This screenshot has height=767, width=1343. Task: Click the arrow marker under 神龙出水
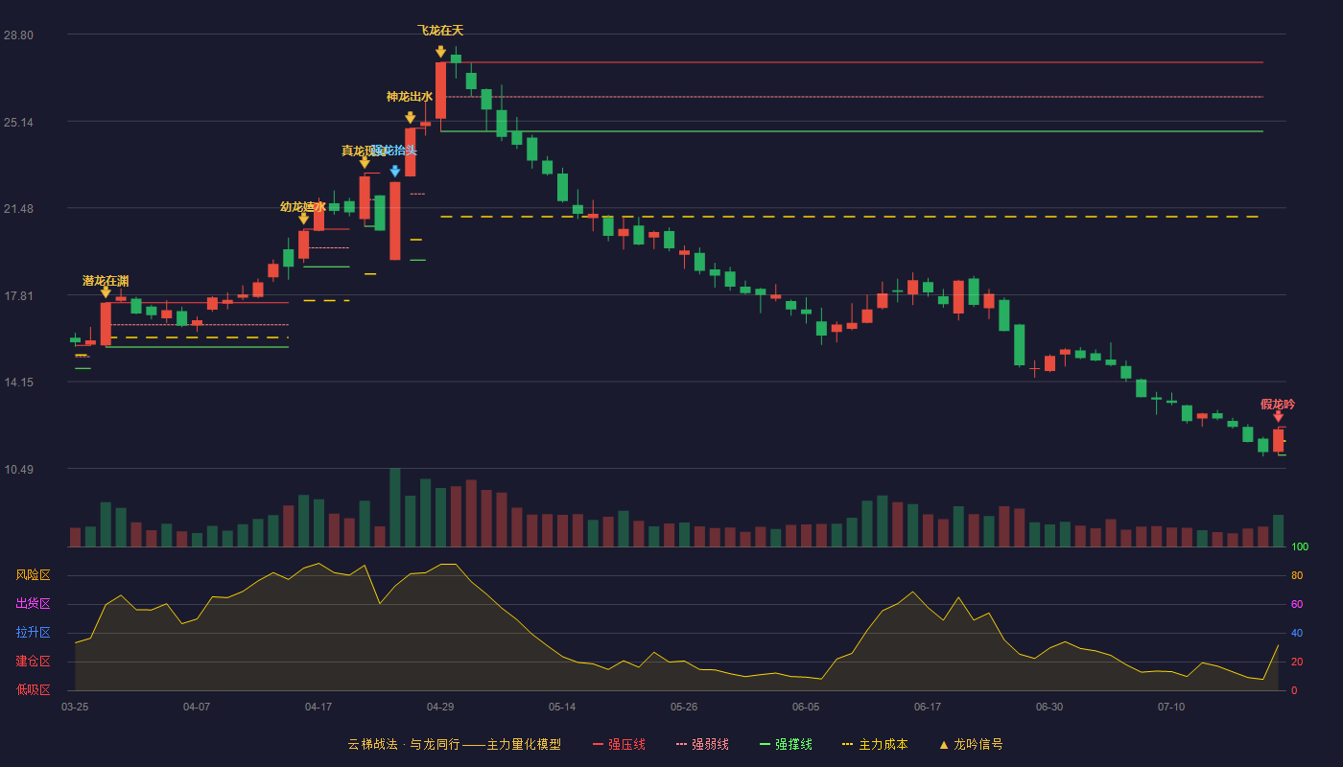411,118
